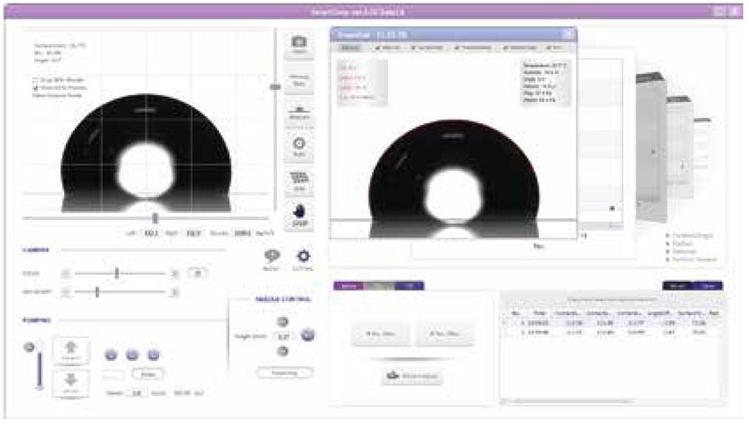Click rounded button right of upper camera slider
This screenshot has height=425, width=749.
197,273
